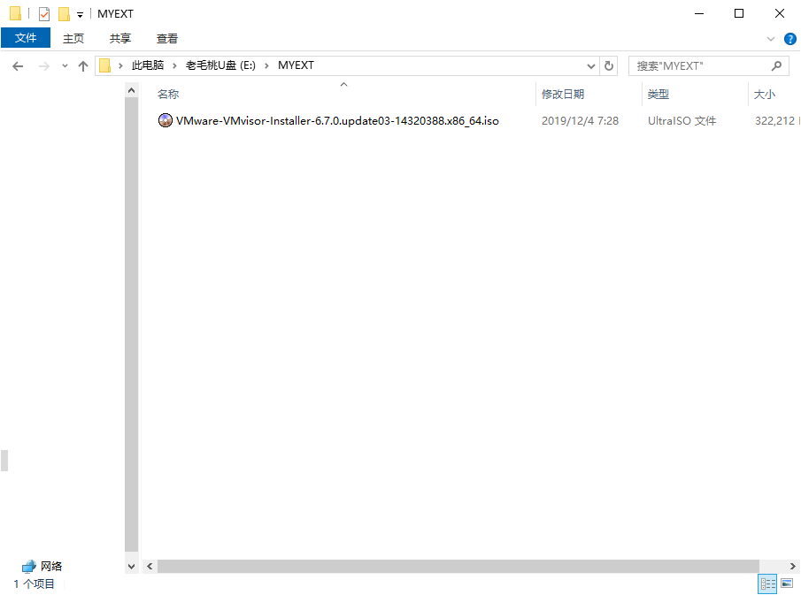Viewport: 801px width, 595px height.
Task: Click the MYEXT breadcrumb segment
Action: coord(296,65)
